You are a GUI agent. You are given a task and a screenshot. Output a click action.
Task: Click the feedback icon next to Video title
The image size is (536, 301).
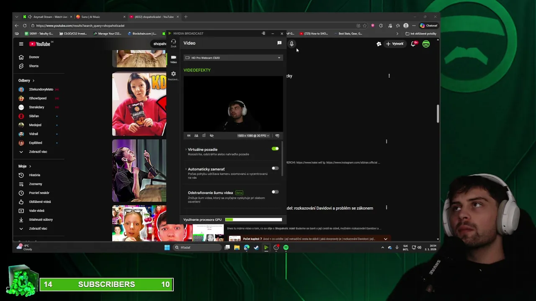click(279, 43)
